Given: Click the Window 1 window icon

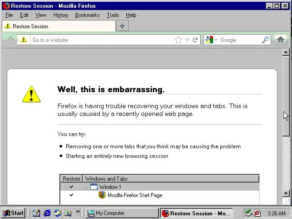Looking at the screenshot, I should tap(94, 187).
